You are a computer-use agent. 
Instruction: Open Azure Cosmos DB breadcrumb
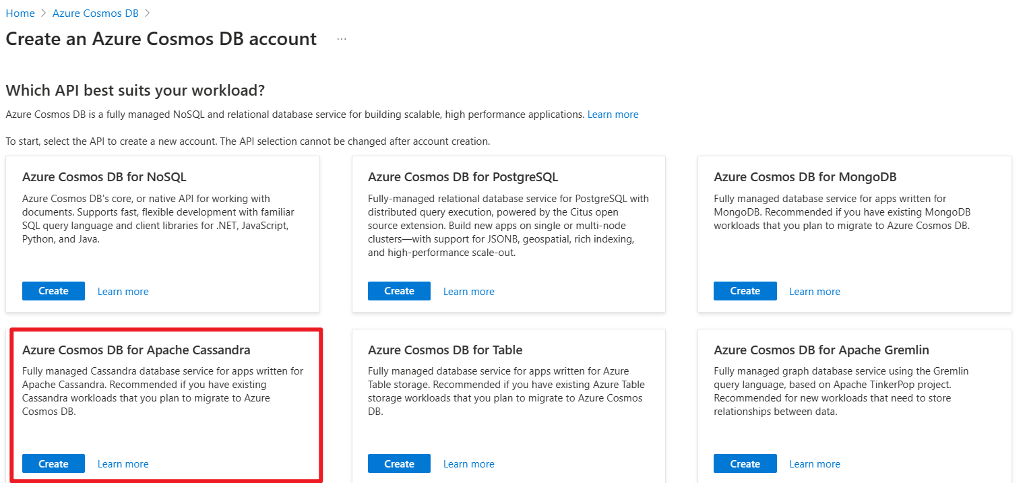point(97,13)
